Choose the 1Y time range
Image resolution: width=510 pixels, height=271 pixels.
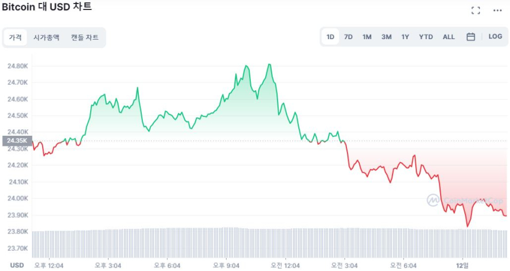[x=405, y=37]
